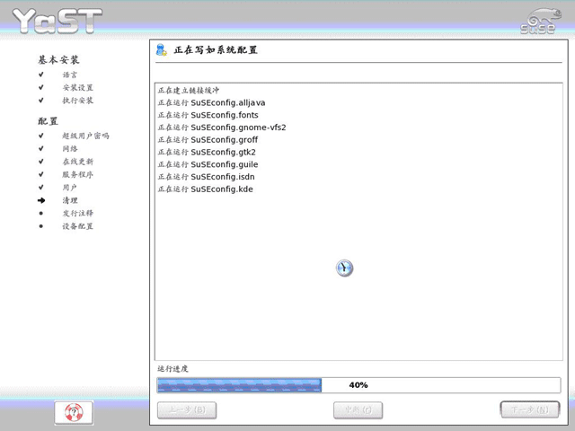Click the YaST logo in the header
This screenshot has width=575, height=431.
(x=57, y=21)
